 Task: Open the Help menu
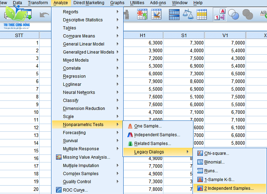click(198, 3)
